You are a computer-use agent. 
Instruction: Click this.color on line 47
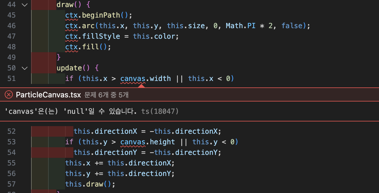coord(156,36)
